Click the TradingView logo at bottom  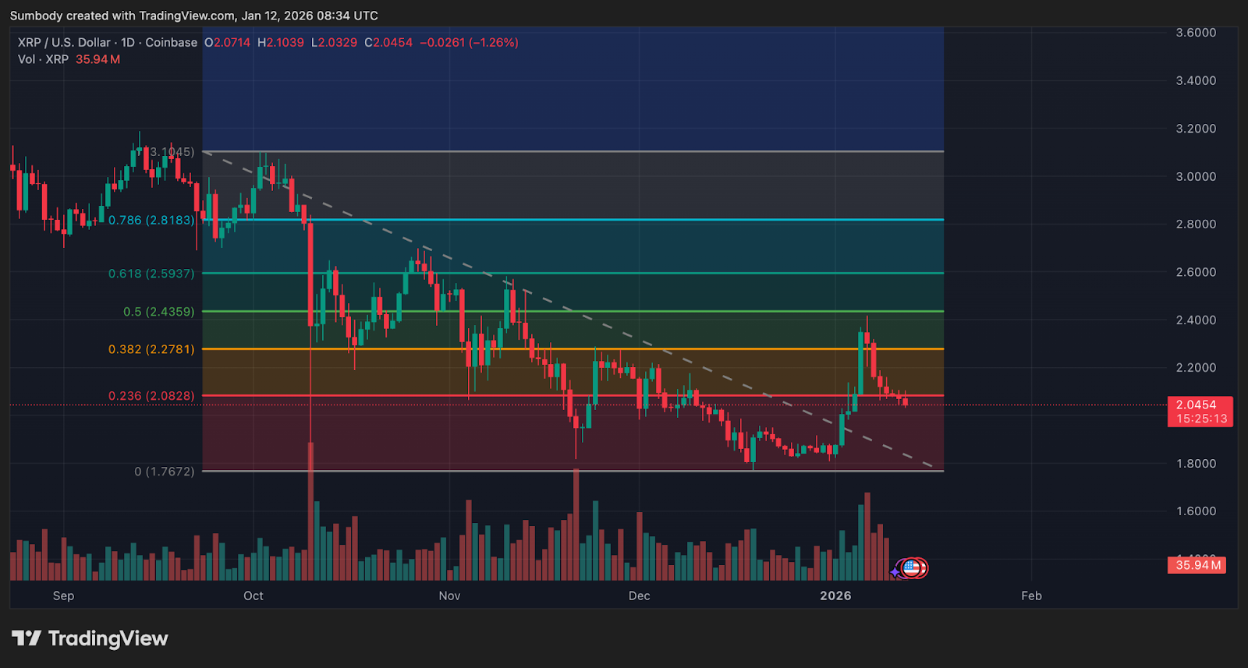point(90,639)
